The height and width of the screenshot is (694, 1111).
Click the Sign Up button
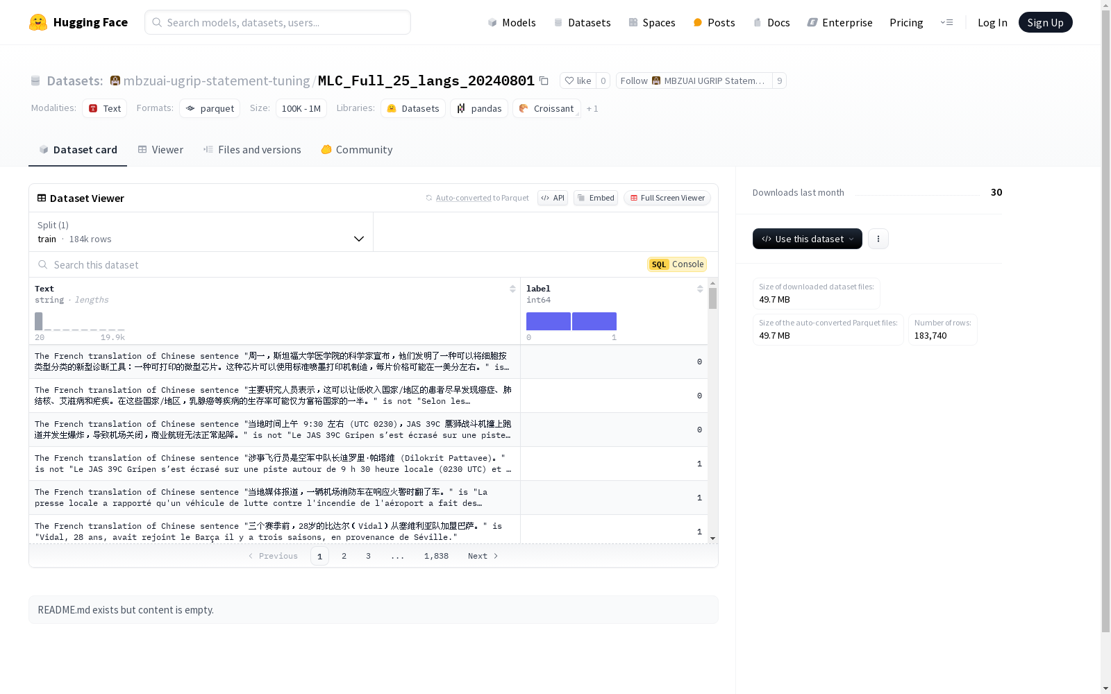pos(1045,22)
